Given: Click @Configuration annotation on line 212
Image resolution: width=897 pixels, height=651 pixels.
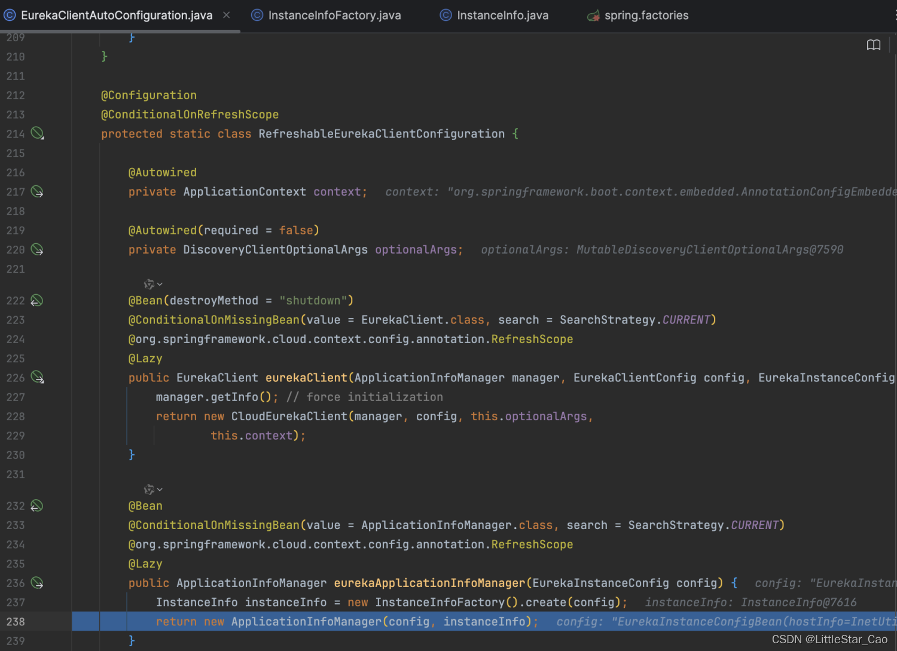Looking at the screenshot, I should (149, 96).
